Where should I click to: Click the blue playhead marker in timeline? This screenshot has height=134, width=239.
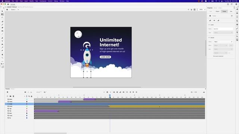110,96
